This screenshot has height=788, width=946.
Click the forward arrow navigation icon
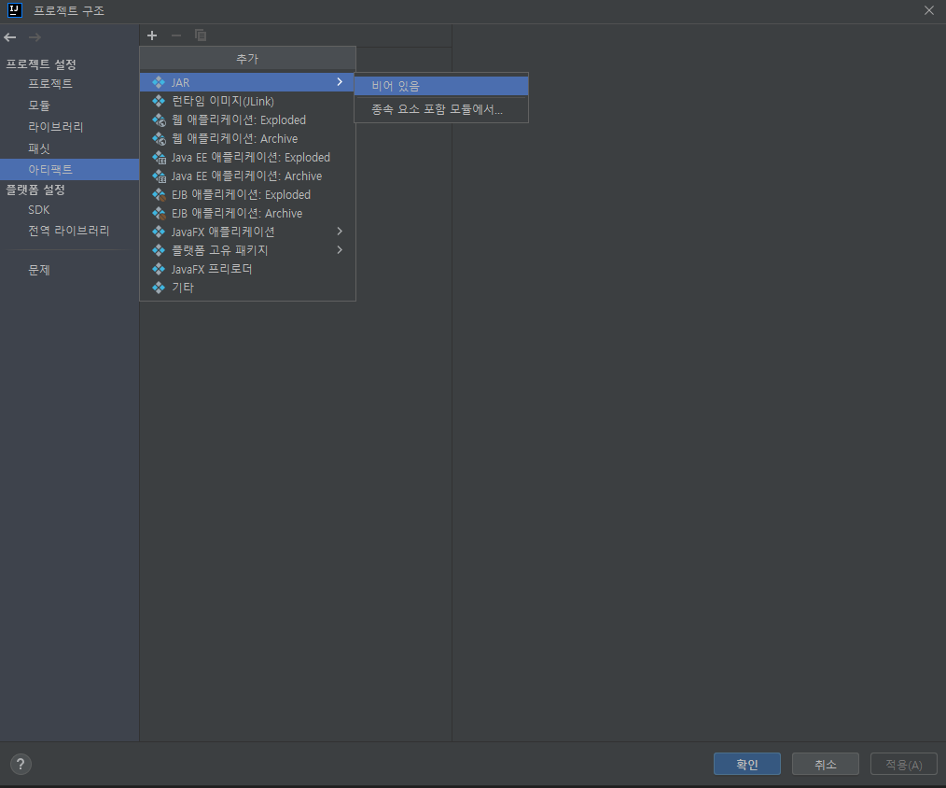tap(35, 37)
